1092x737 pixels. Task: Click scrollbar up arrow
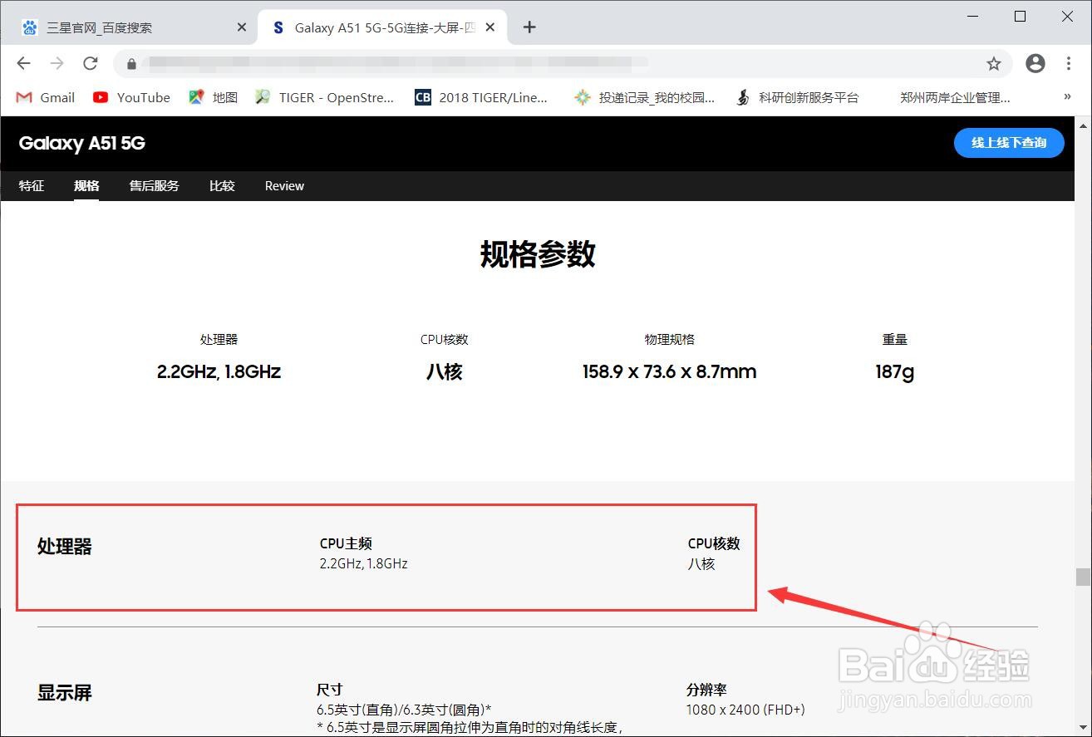pos(1083,125)
